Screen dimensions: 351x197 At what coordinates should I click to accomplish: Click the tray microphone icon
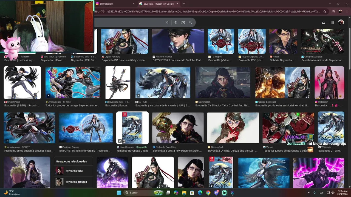315,193
